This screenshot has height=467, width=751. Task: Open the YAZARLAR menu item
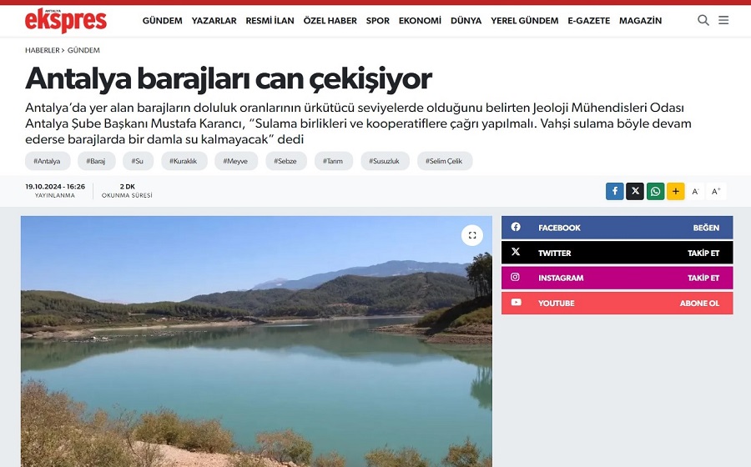point(214,21)
